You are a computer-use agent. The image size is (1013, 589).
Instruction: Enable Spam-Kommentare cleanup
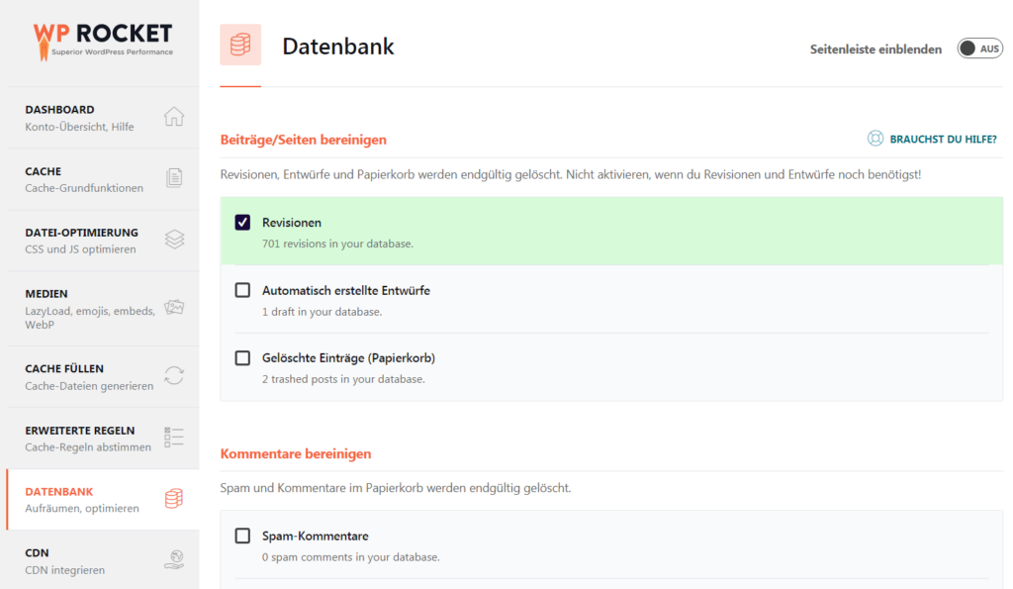click(242, 536)
